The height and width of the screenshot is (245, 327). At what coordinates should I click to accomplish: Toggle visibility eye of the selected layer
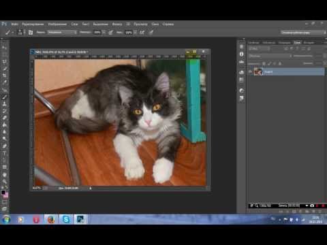(250, 72)
